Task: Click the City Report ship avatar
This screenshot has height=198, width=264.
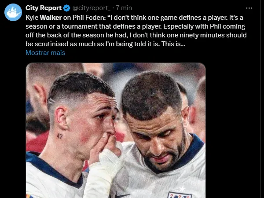Action: tap(13, 12)
